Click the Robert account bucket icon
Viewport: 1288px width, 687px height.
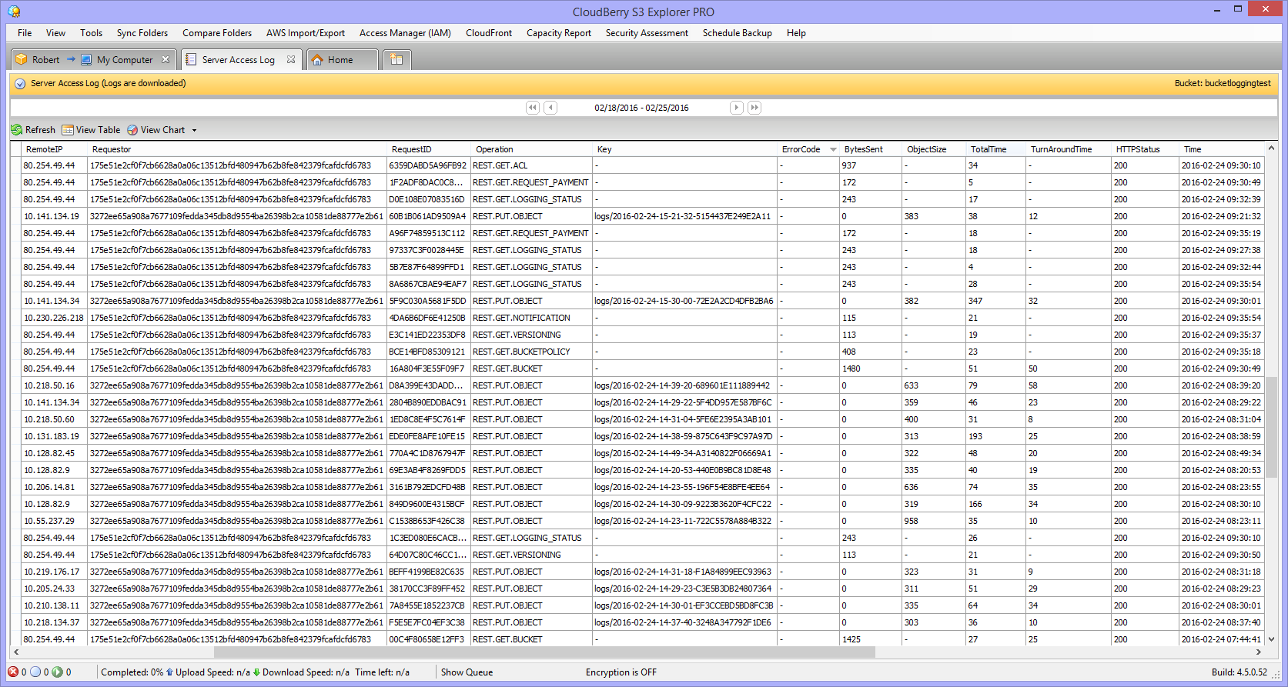(x=22, y=59)
